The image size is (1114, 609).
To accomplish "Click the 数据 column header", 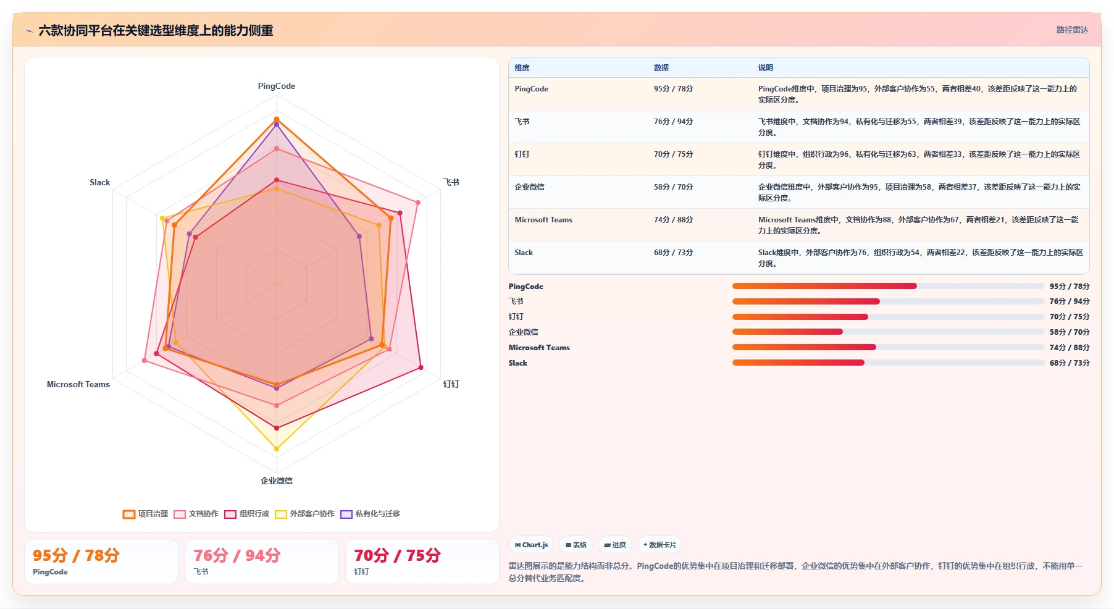I will [661, 68].
